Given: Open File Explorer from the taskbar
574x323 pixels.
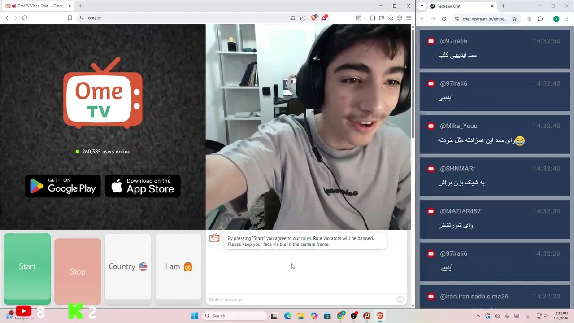Looking at the screenshot, I should [301, 316].
